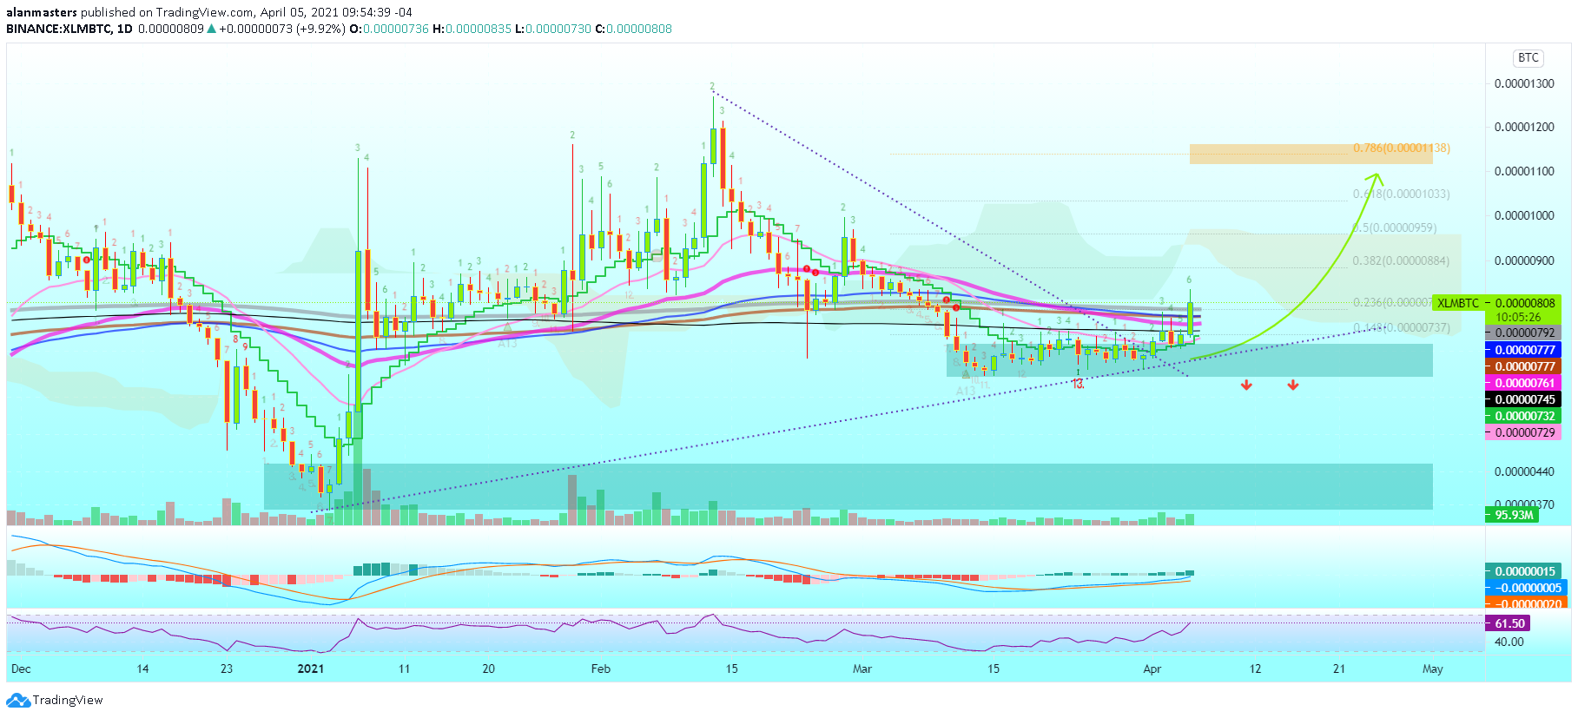Click the 0.786(0.00001138) Fibonacci level label
The height and width of the screenshot is (718, 1578).
pyautogui.click(x=1401, y=148)
